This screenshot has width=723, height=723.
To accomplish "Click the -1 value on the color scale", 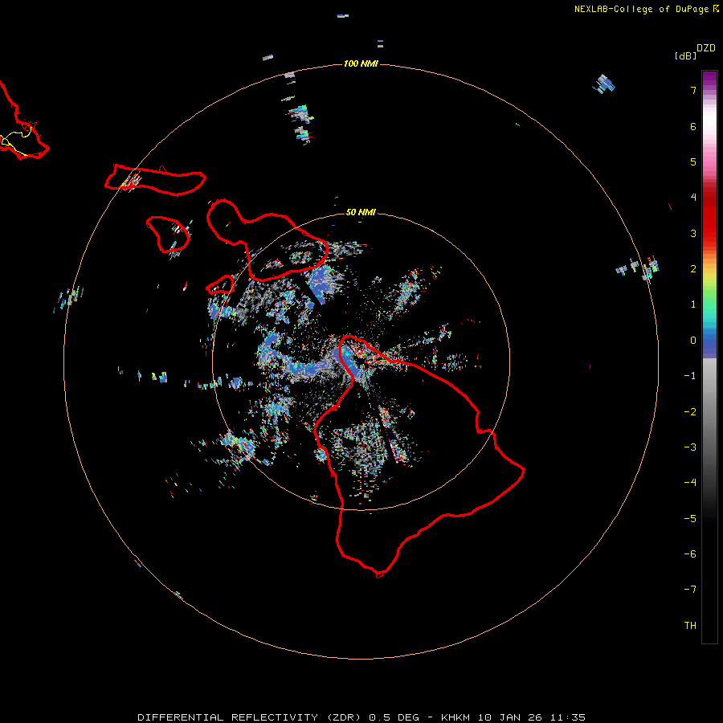I will point(690,376).
